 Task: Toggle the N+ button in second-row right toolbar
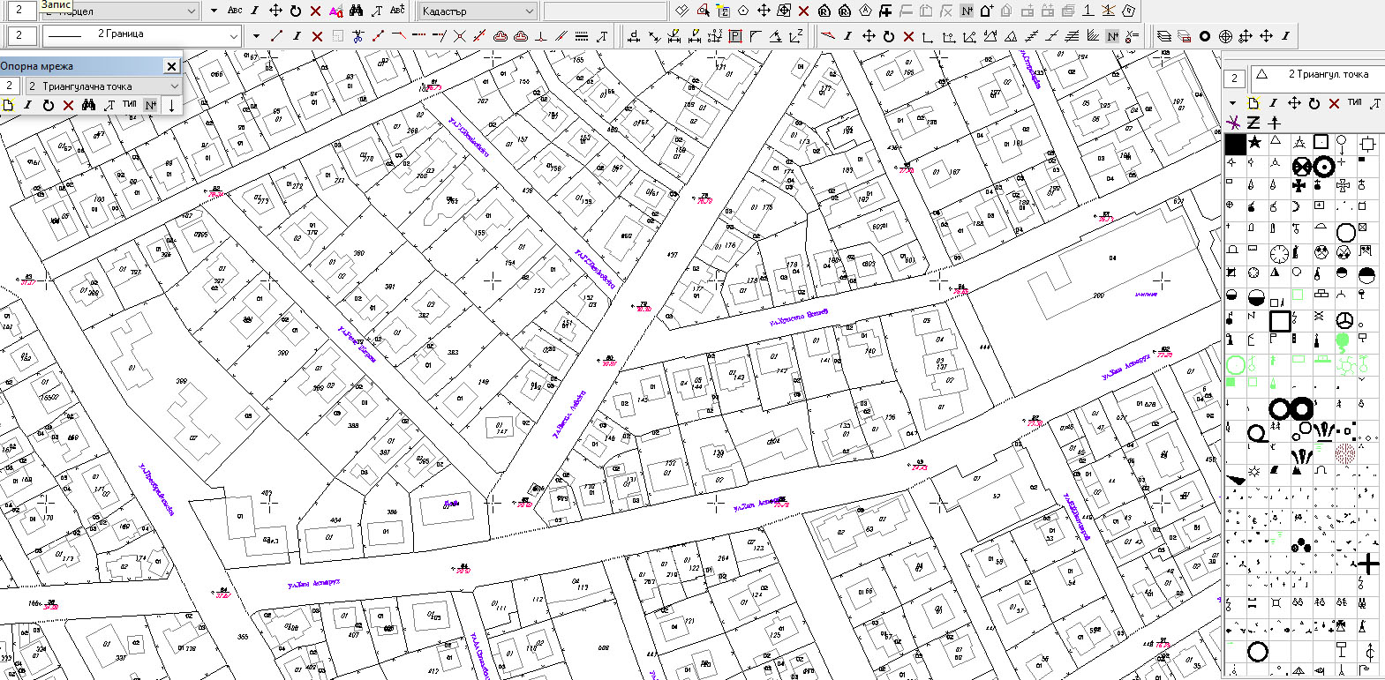(x=1112, y=36)
